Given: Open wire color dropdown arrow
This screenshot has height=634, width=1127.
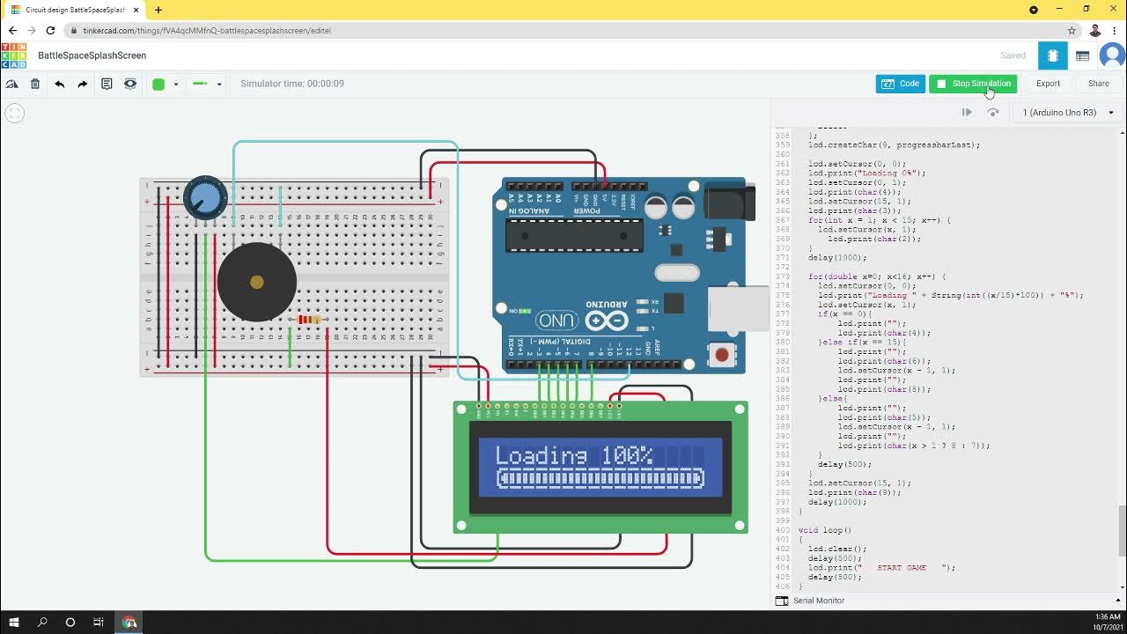Looking at the screenshot, I should click(x=175, y=85).
